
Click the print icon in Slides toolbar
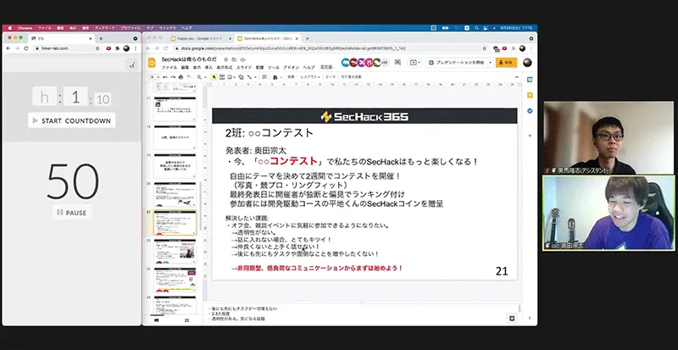(x=181, y=77)
